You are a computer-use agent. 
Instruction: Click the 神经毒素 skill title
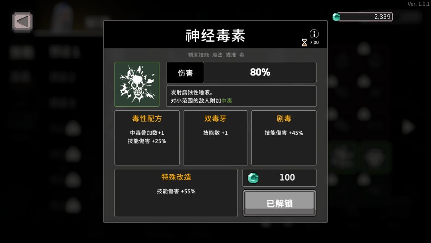(215, 36)
